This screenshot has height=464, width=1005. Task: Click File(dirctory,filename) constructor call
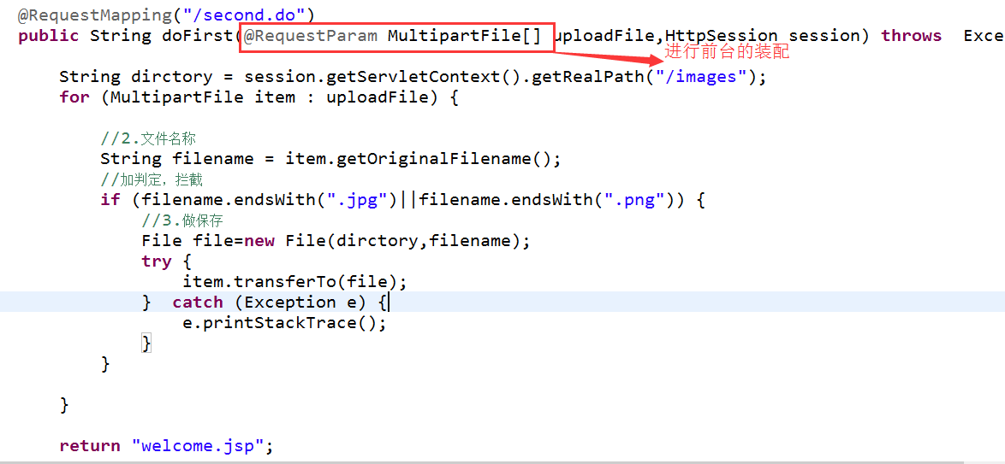point(403,241)
